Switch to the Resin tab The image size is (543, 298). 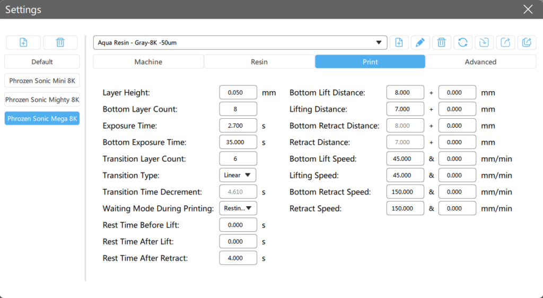[x=259, y=62]
